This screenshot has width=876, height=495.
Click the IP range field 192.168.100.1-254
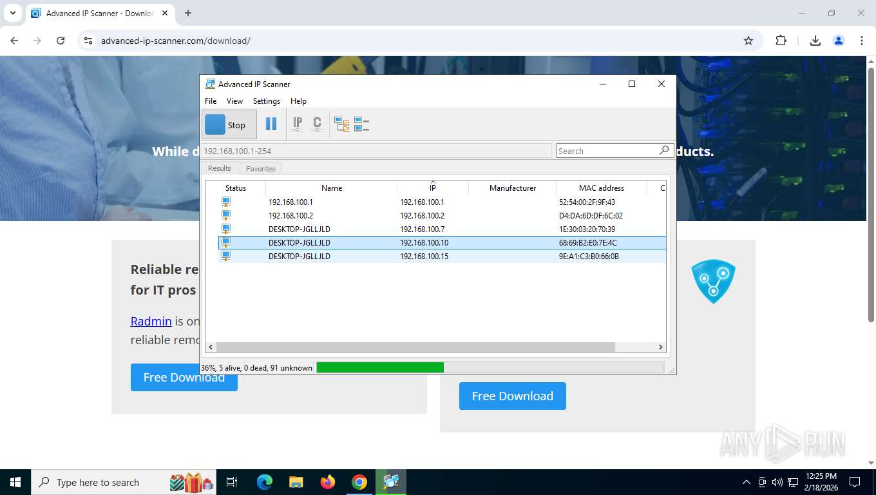point(376,151)
